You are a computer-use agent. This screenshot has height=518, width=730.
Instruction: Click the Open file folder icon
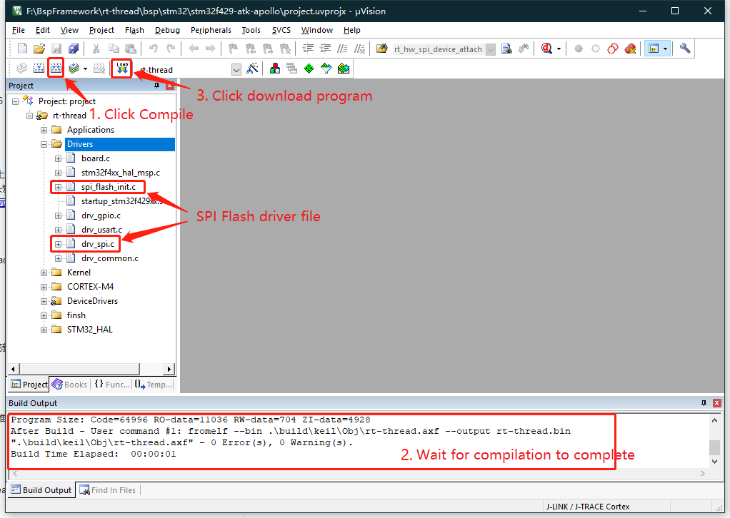pos(39,49)
